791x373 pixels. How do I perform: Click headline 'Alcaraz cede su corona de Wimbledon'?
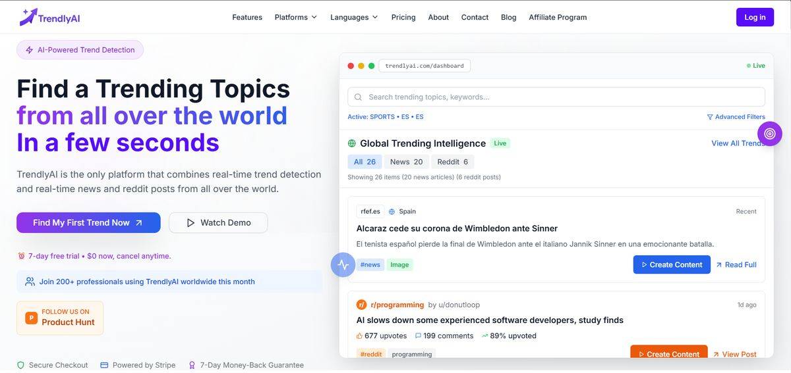[457, 228]
